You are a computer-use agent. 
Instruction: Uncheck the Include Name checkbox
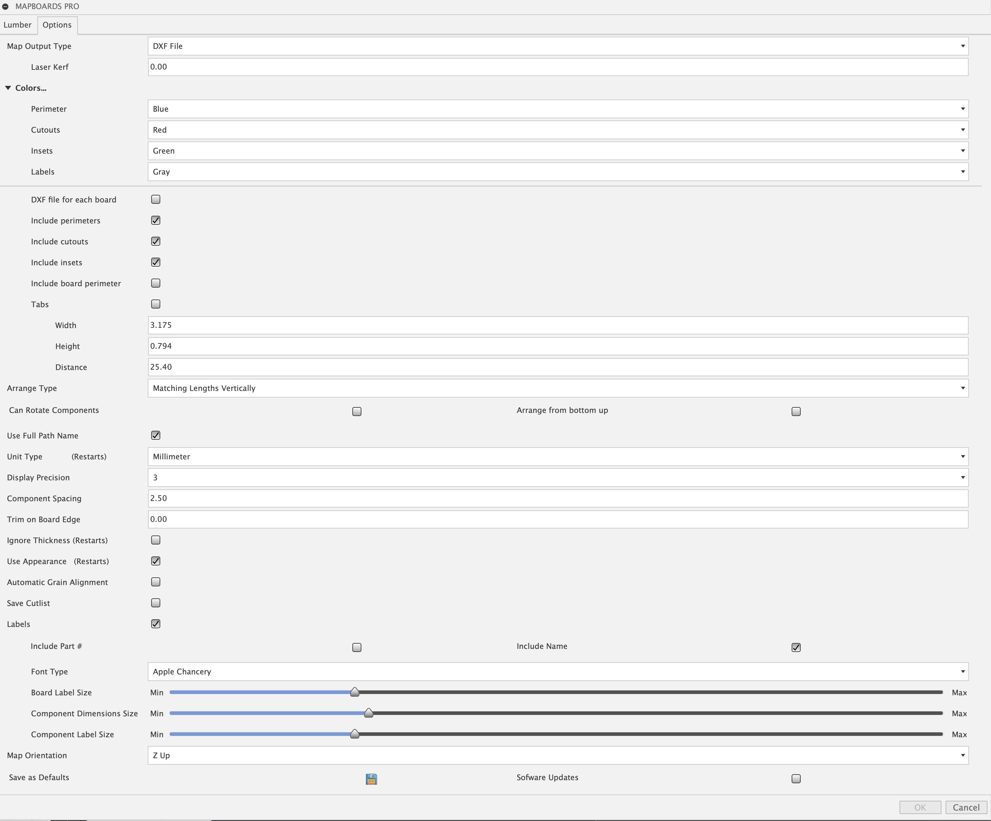tap(796, 648)
